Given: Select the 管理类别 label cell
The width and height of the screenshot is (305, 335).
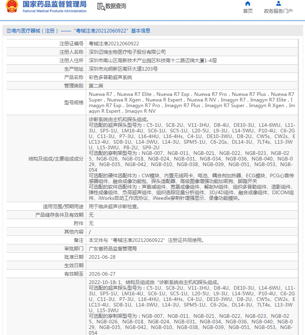Looking at the screenshot, I should click(46, 86).
